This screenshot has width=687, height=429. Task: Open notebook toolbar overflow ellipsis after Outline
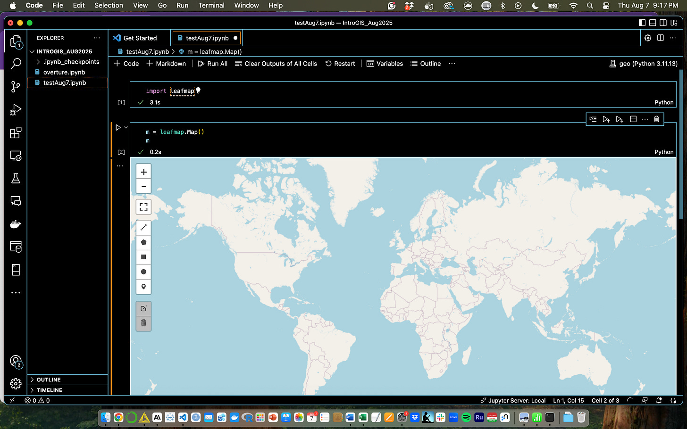pyautogui.click(x=452, y=64)
